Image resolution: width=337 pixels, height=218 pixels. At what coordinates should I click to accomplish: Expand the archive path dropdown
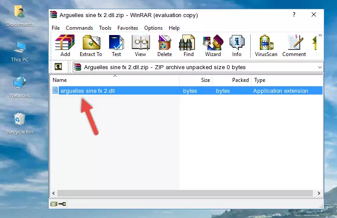(x=320, y=67)
